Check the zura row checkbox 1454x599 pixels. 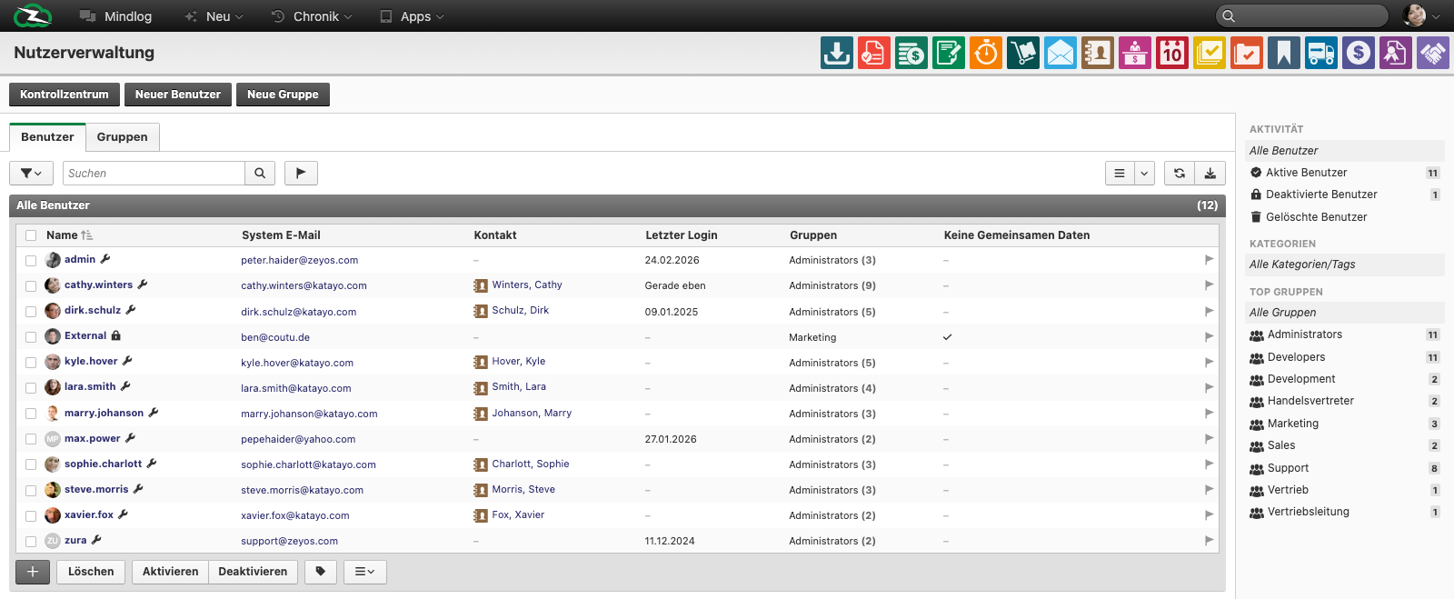(x=31, y=541)
